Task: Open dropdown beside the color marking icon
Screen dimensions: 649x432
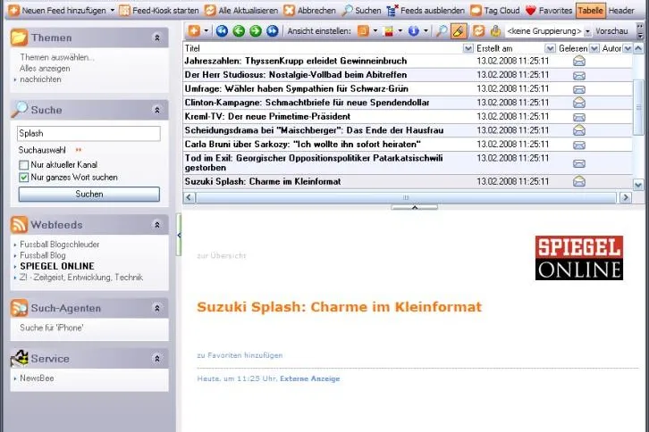Action: 400,30
